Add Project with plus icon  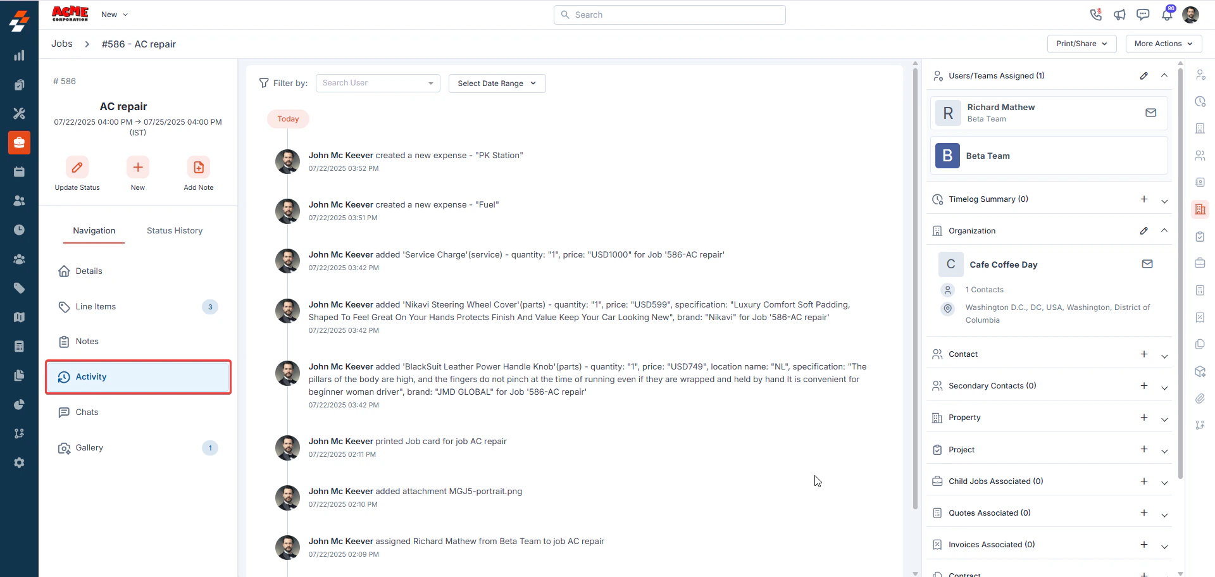tap(1144, 449)
